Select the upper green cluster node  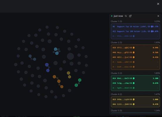pyautogui.click(x=80, y=80)
